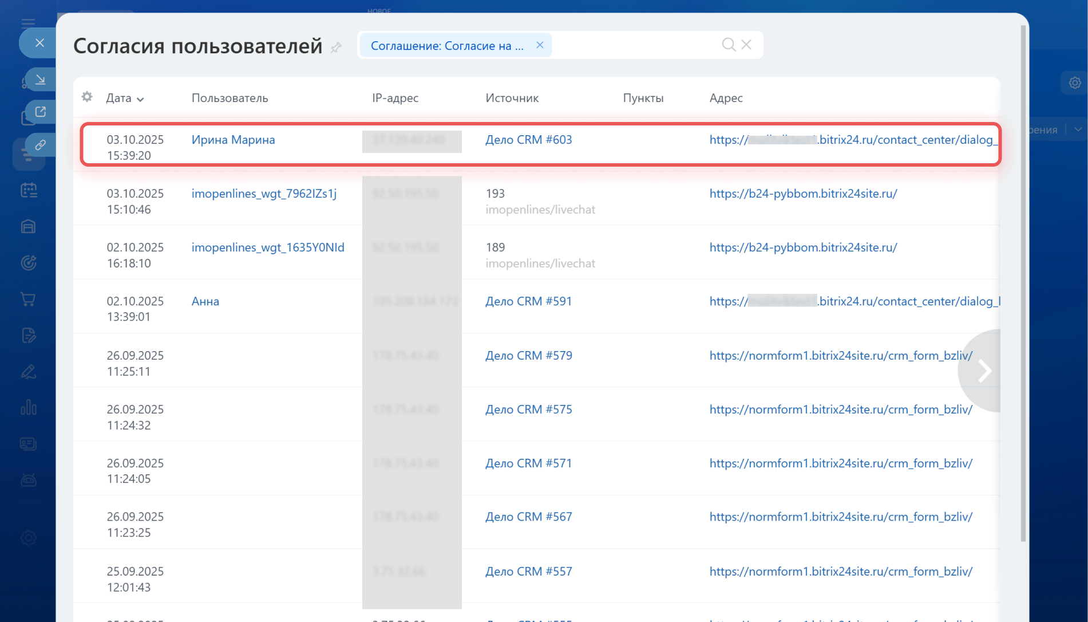The height and width of the screenshot is (622, 1088).
Task: Copy the page link with the chain icon
Action: pos(40,145)
